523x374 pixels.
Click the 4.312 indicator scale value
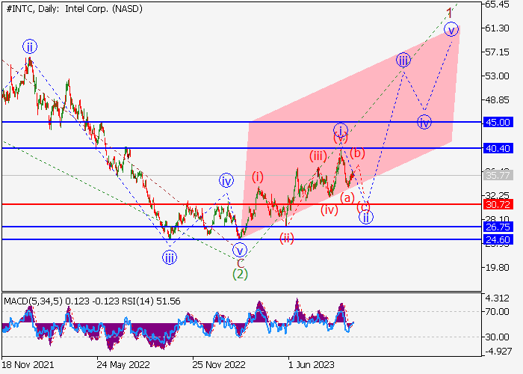point(498,298)
